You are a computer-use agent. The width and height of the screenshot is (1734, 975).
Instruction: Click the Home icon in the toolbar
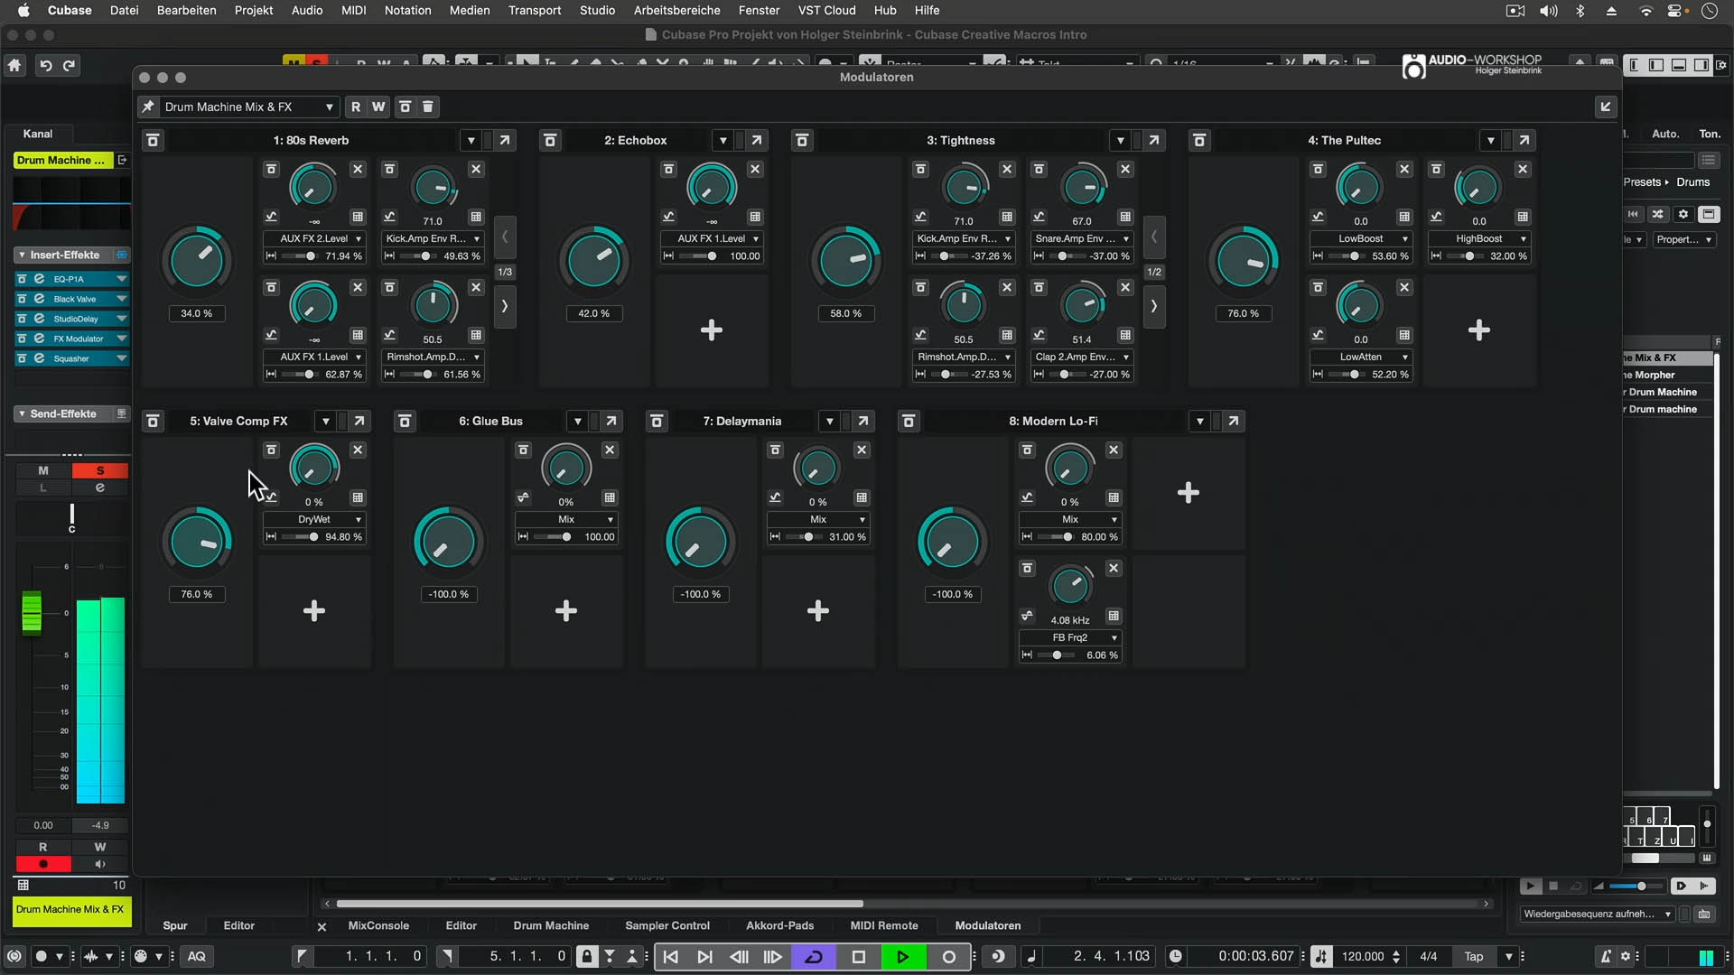[x=14, y=66]
